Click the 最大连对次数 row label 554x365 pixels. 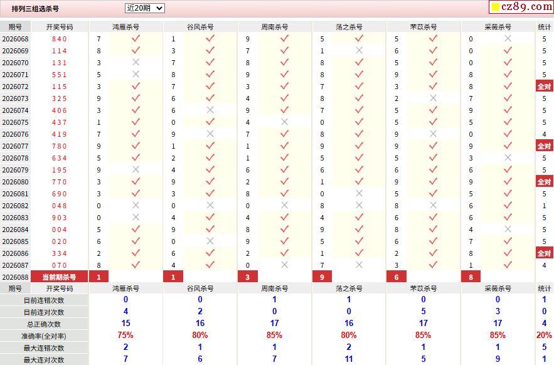(44, 360)
